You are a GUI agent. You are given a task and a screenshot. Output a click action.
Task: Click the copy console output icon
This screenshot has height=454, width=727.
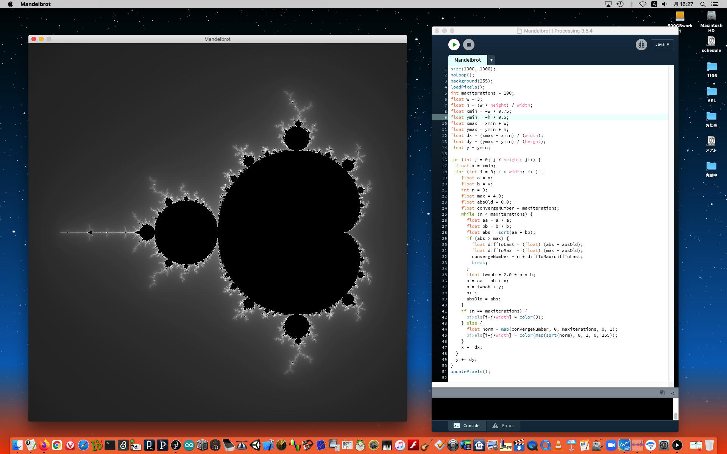pos(662,393)
